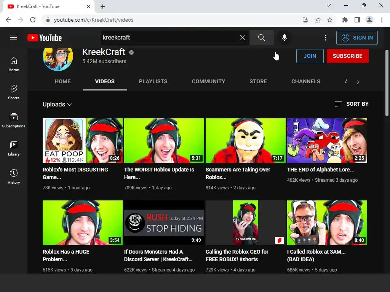The width and height of the screenshot is (390, 292).
Task: Open title Roblox Has a HUGE Problem
Action: (x=66, y=255)
